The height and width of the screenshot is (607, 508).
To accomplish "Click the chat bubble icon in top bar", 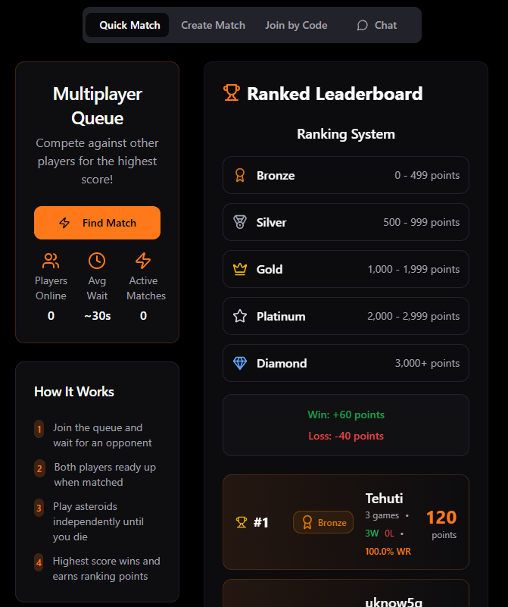I will [363, 25].
